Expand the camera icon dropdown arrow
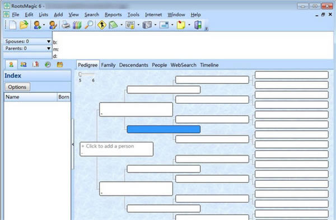The width and height of the screenshot is (336, 220). [155, 25]
